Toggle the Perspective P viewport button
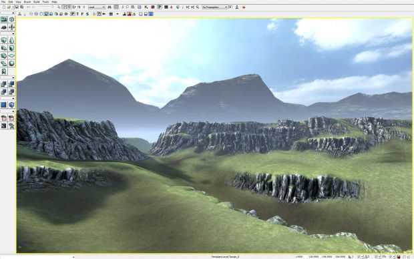This screenshot has width=414, height=259. click(x=73, y=14)
